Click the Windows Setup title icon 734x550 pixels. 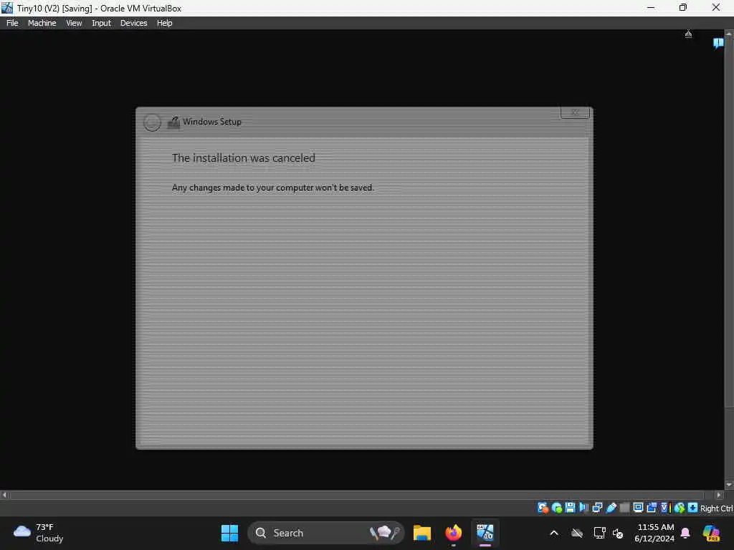click(x=173, y=122)
